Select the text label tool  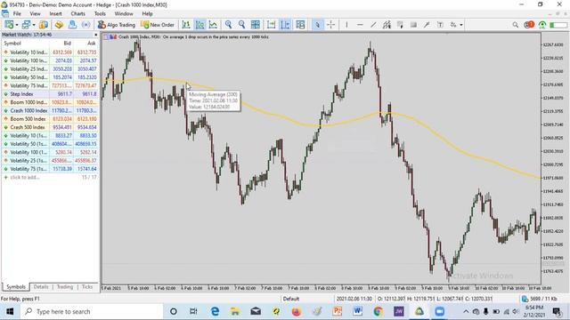(440, 25)
